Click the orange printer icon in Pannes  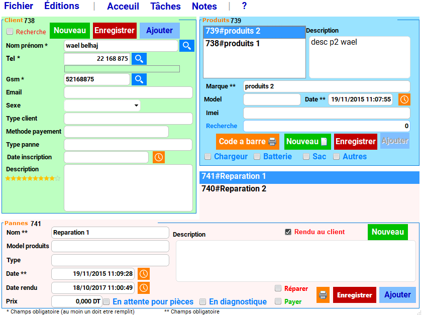[323, 295]
